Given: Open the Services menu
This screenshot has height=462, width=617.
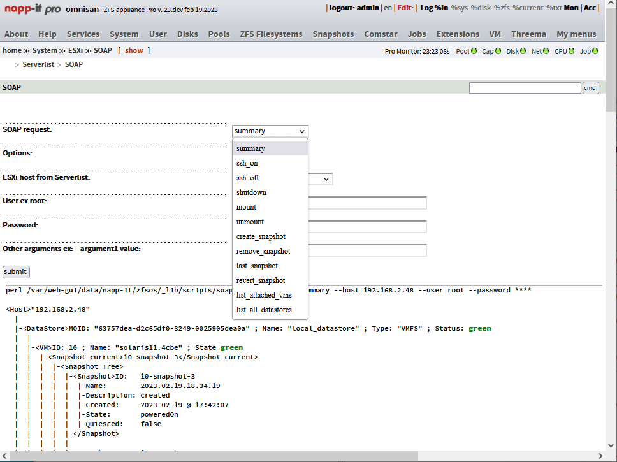Looking at the screenshot, I should pos(83,34).
